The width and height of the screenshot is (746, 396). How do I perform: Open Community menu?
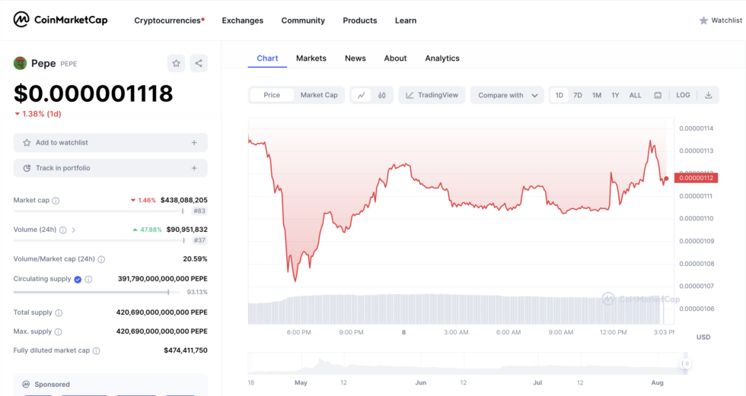(303, 21)
